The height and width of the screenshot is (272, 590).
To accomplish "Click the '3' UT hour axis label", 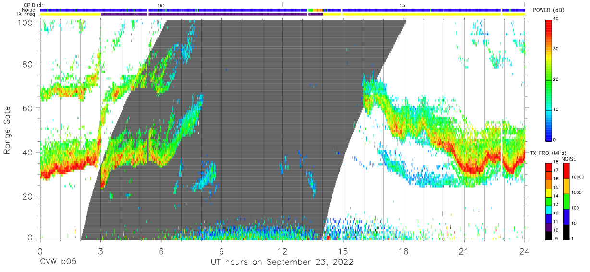I will [x=100, y=251].
